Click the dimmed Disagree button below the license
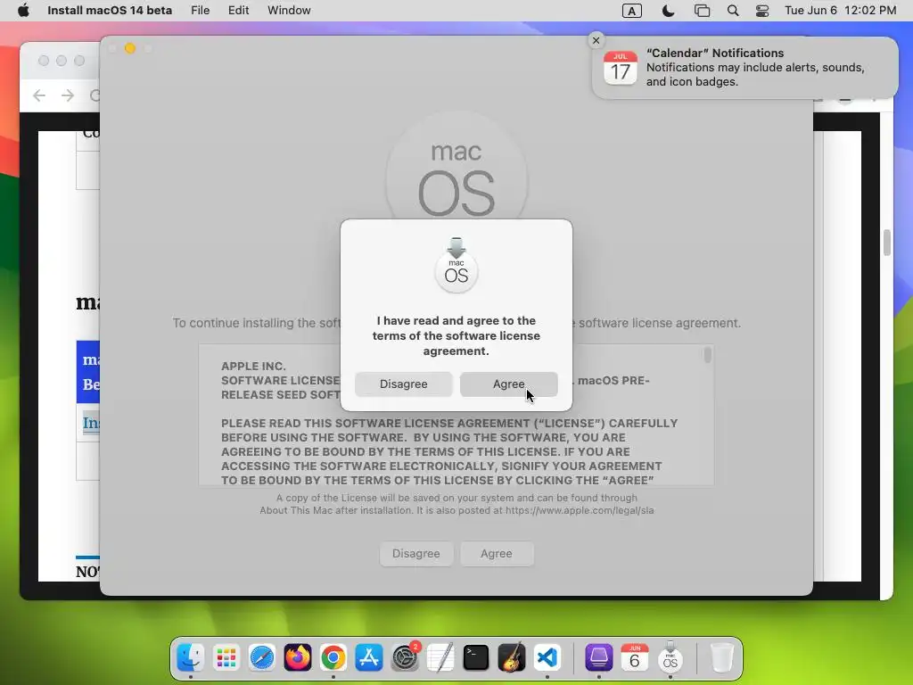This screenshot has height=685, width=913. click(415, 553)
